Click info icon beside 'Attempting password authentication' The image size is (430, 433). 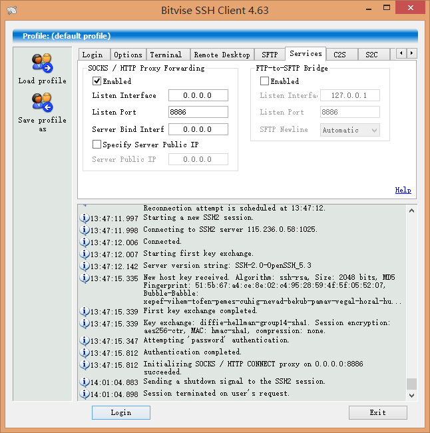tap(85, 341)
